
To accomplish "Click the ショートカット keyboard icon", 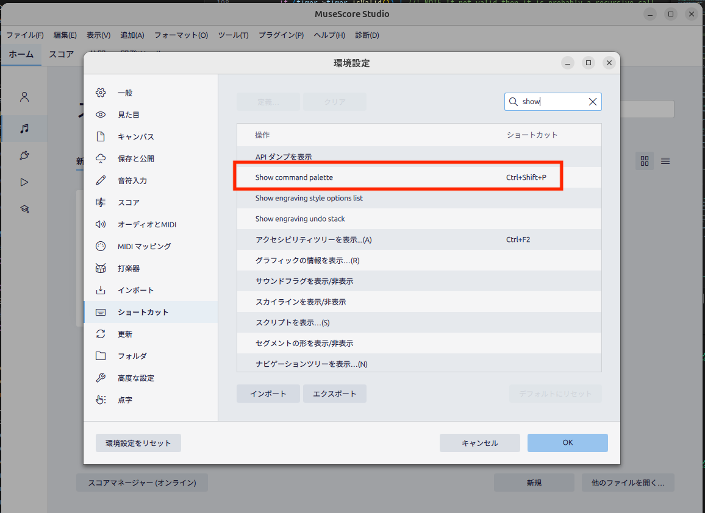I will tap(101, 312).
